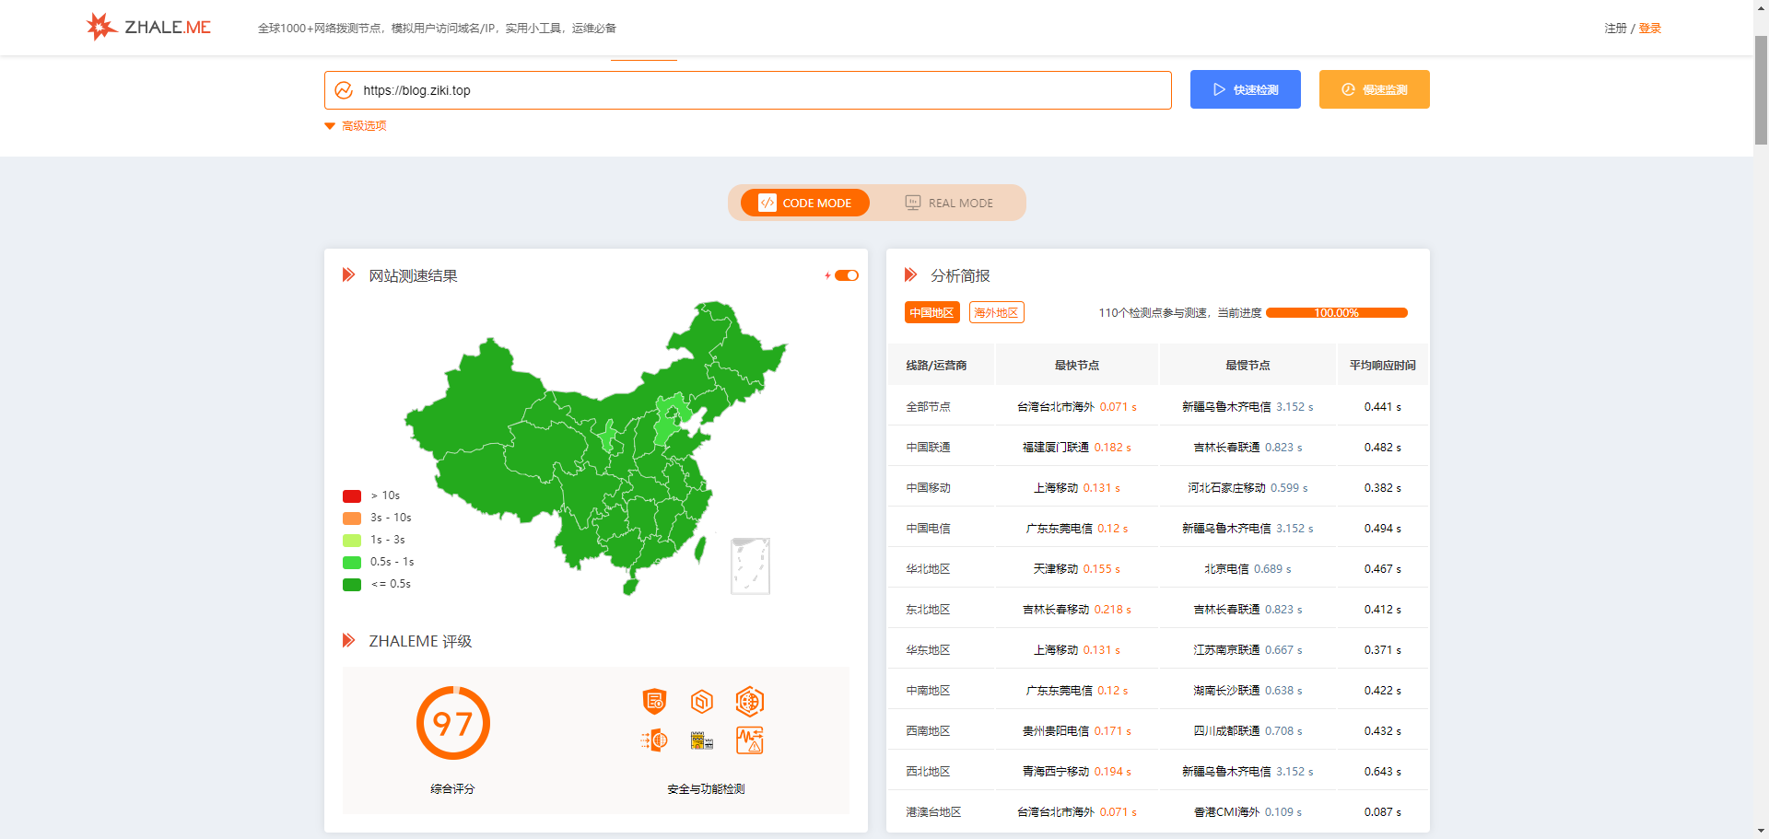Click the 0.643 s average response value
The width and height of the screenshot is (1769, 839).
1383,771
